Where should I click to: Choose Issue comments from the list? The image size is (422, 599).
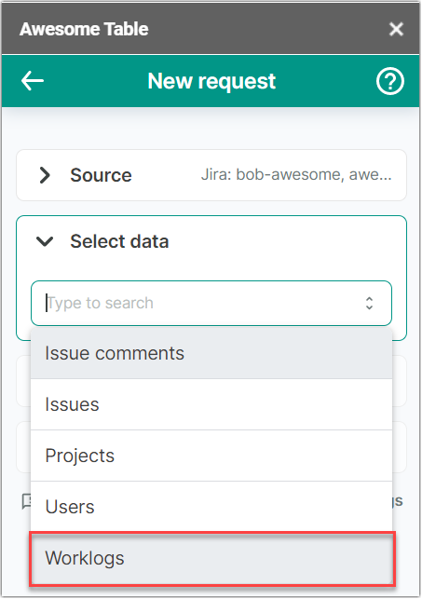click(211, 353)
